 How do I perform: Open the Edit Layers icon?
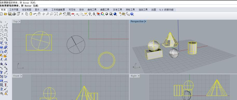click(x=98, y=14)
